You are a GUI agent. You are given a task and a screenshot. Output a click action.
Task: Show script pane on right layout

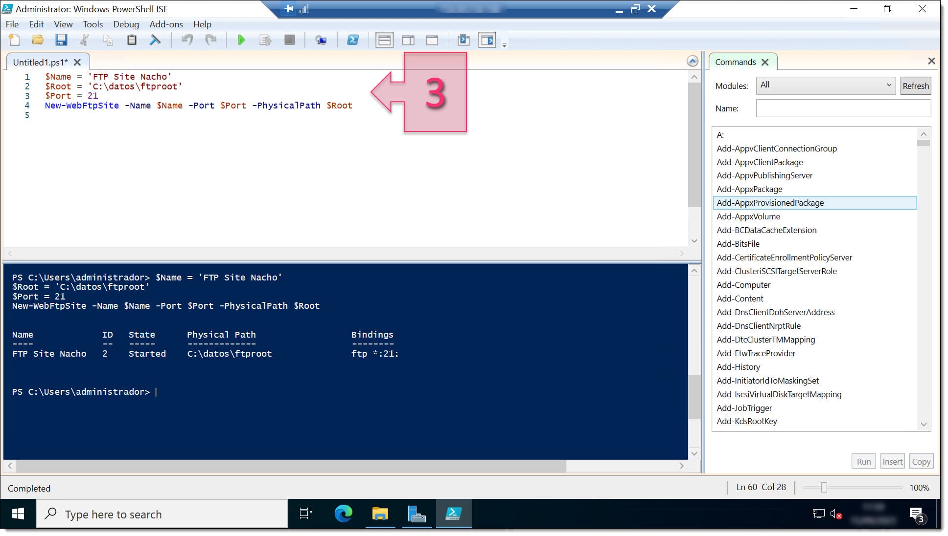point(408,40)
